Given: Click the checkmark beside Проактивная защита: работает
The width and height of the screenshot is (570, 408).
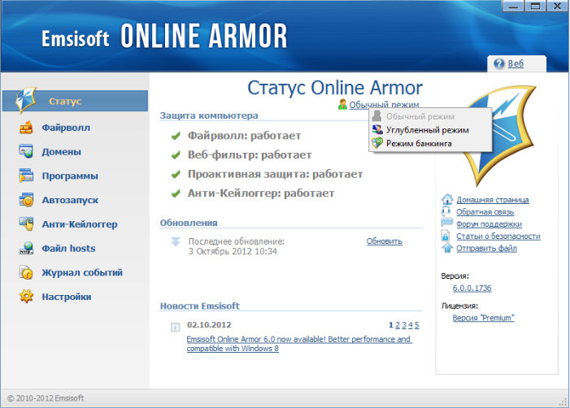Looking at the screenshot, I should click(x=176, y=175).
